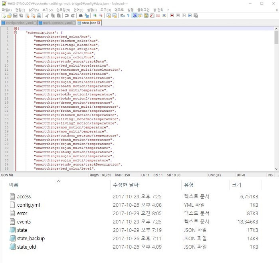Select the state_old JSON file

click(26, 247)
